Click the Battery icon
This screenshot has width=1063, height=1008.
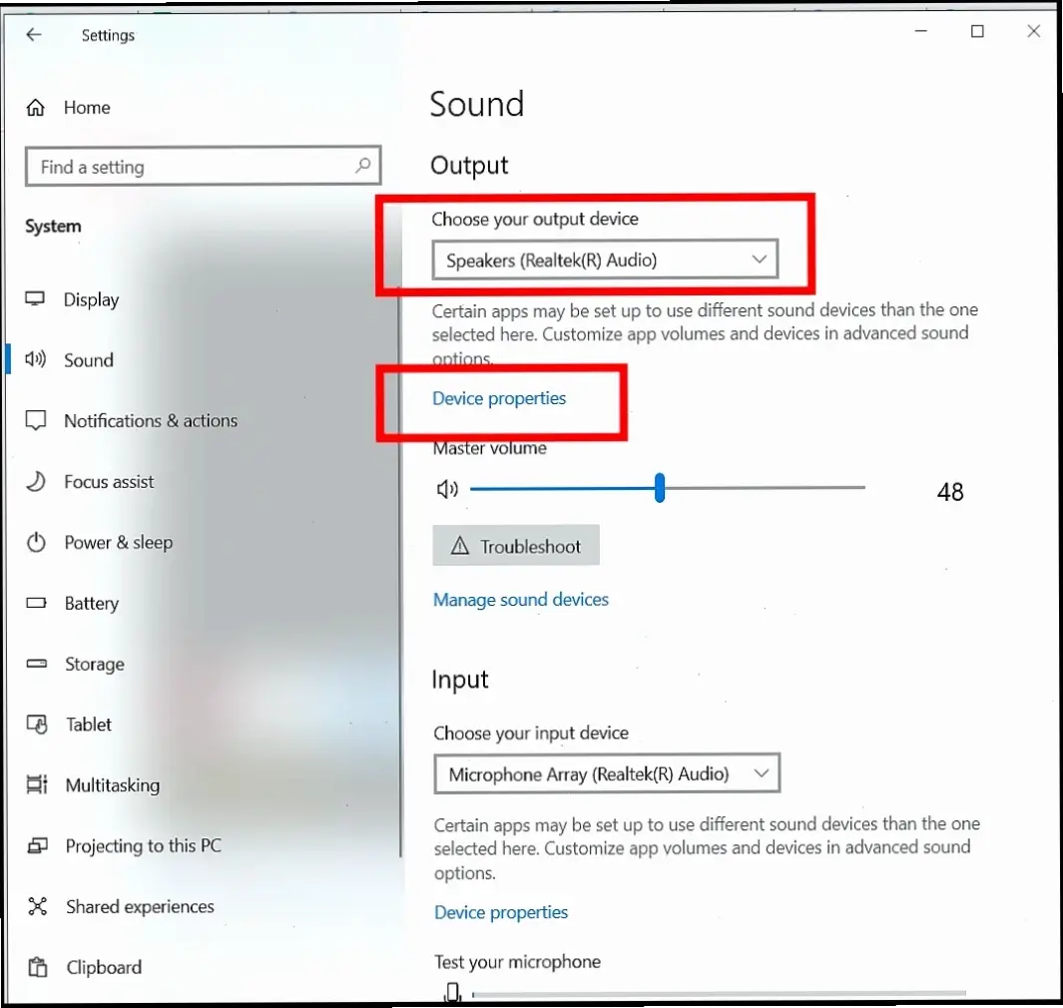36,603
